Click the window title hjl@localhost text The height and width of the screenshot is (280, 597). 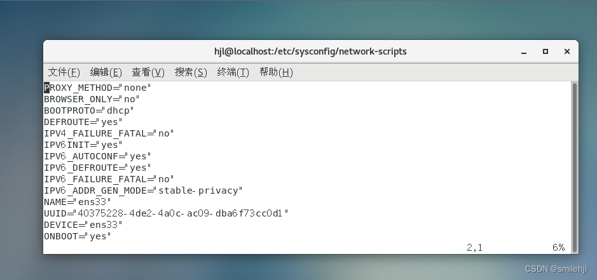pyautogui.click(x=310, y=51)
